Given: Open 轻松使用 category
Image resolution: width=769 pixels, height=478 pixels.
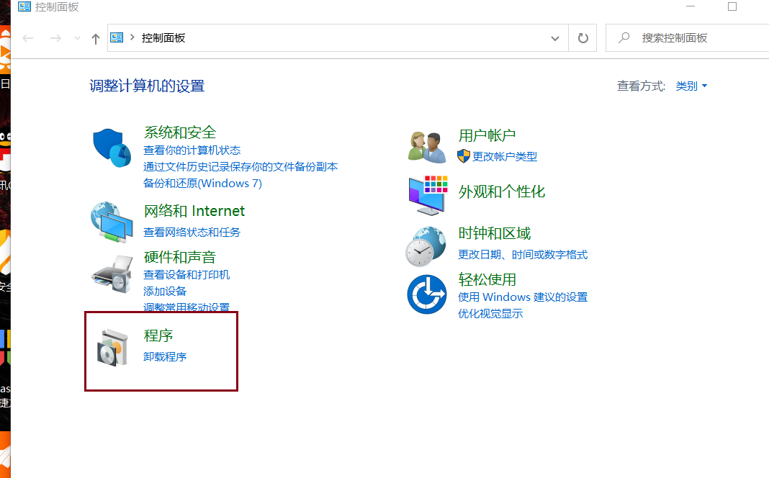Looking at the screenshot, I should coord(487,279).
